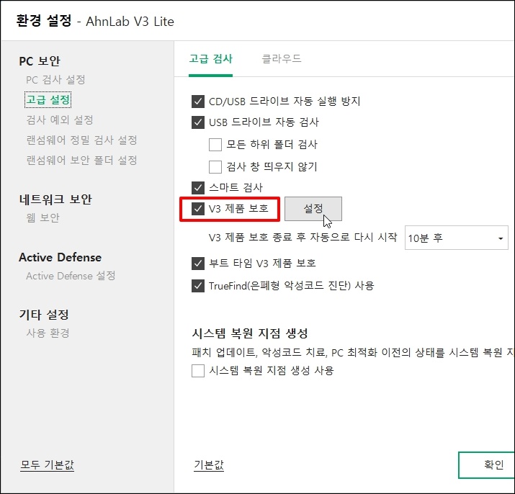The image size is (515, 494).
Task: Enable 시스템 복원 지점 생성 사용 checkbox
Action: [198, 371]
